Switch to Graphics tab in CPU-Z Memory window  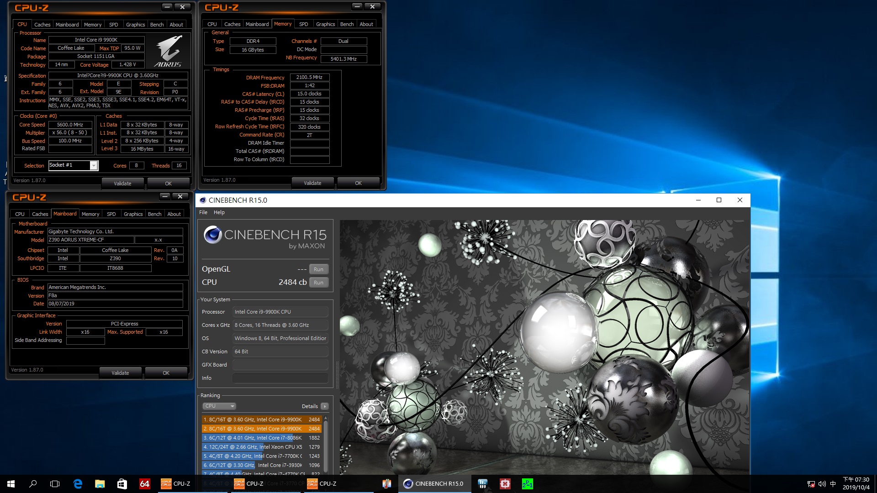[x=326, y=24]
